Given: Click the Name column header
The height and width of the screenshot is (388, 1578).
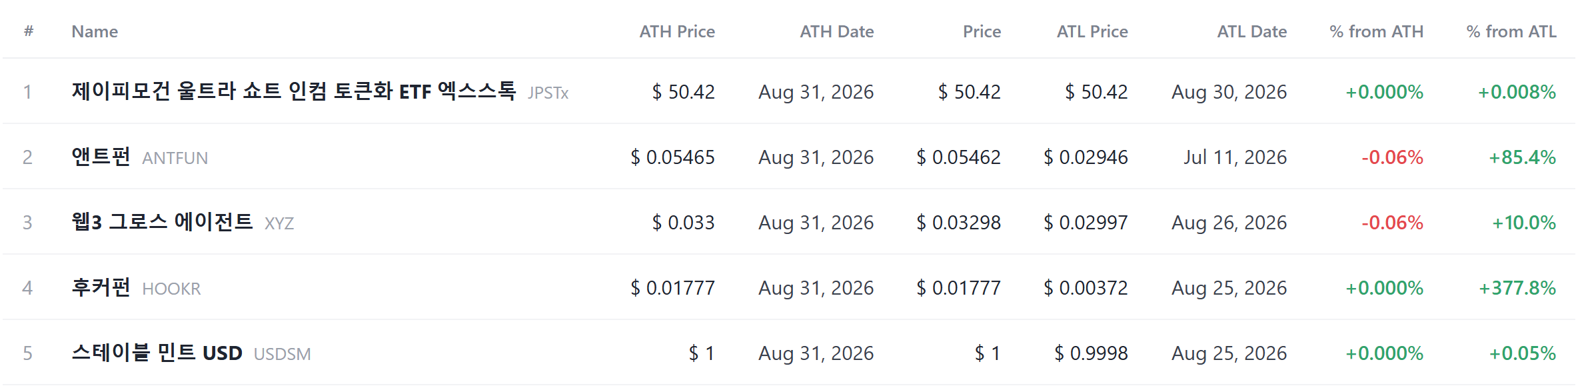Looking at the screenshot, I should click(x=95, y=31).
